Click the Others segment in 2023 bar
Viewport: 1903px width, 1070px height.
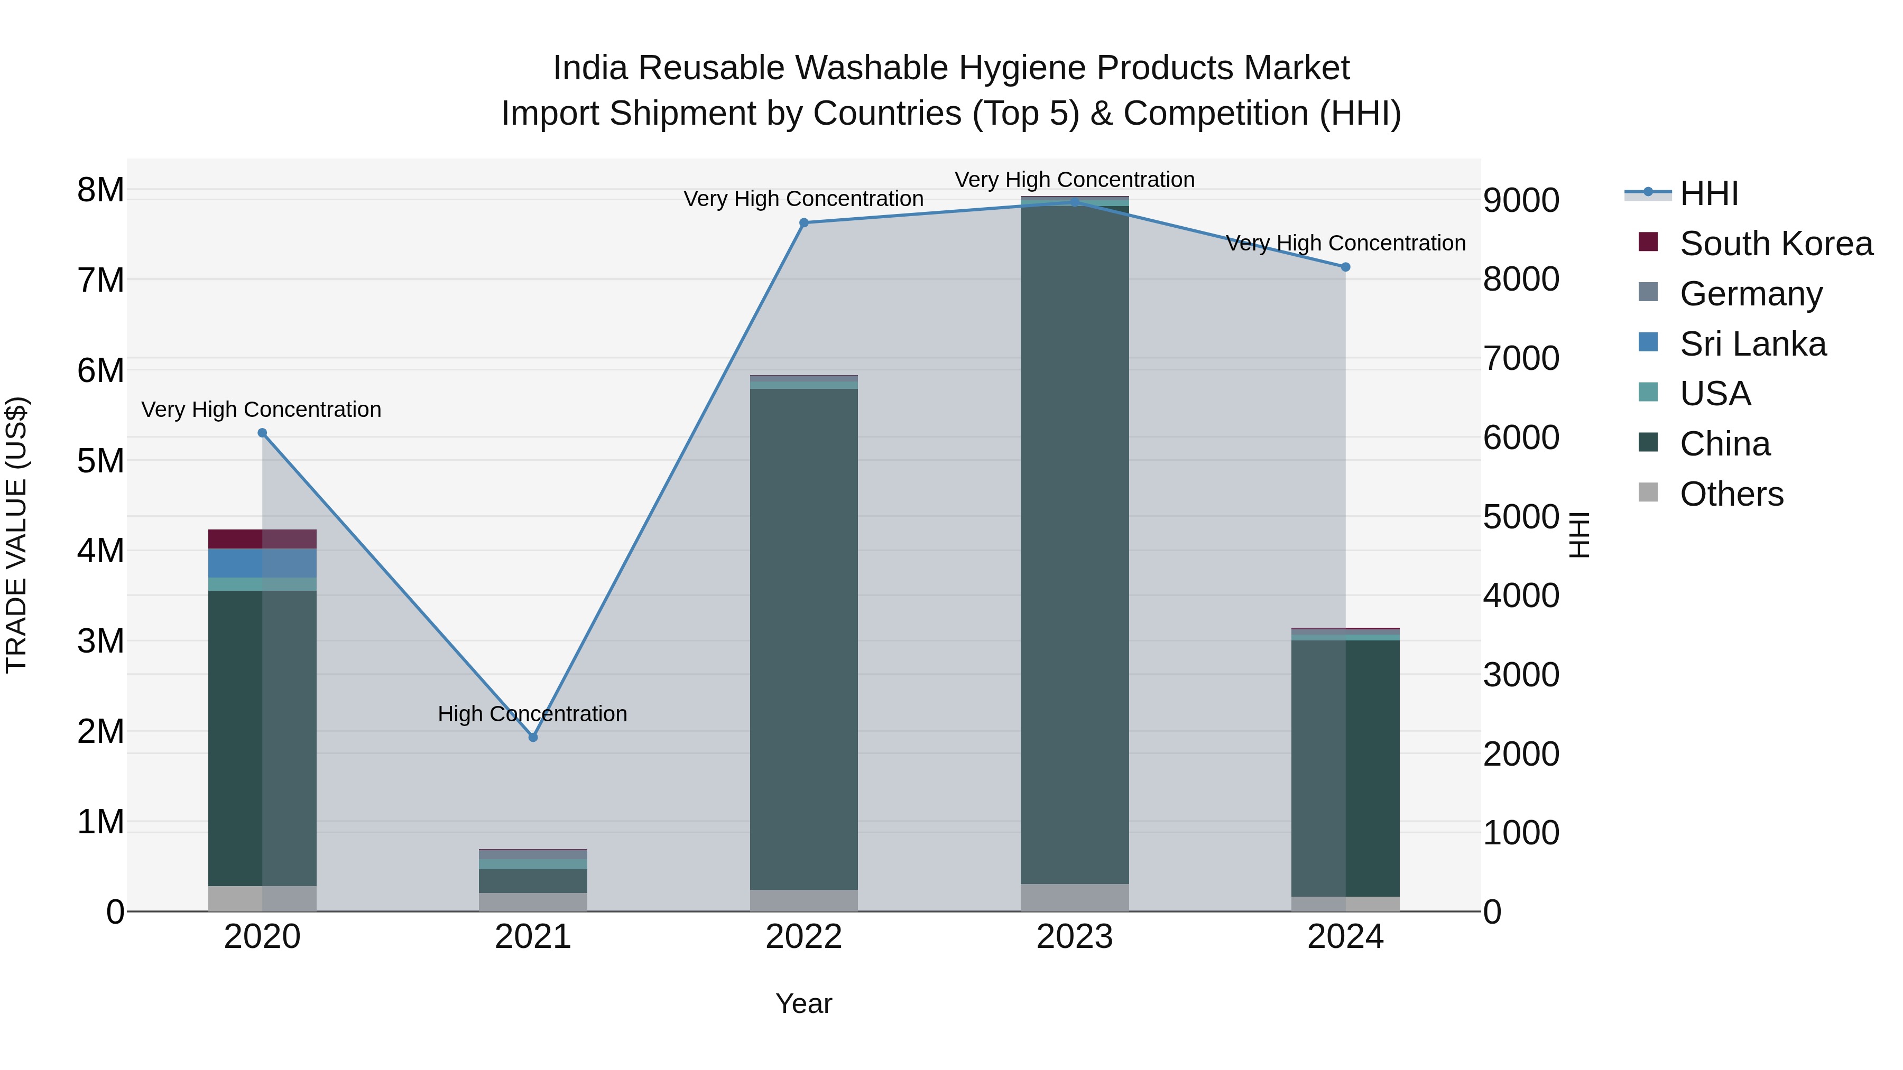point(1075,898)
